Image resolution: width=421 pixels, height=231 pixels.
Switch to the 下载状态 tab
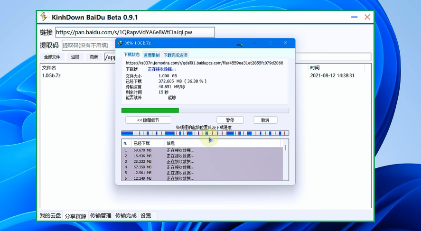(x=131, y=55)
